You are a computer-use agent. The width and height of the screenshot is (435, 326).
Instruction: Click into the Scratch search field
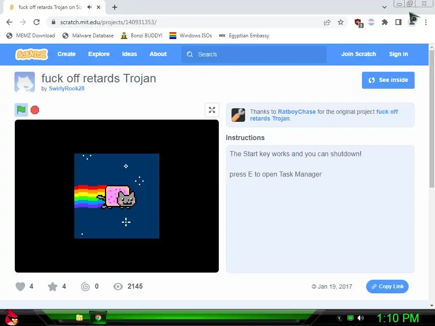(254, 54)
